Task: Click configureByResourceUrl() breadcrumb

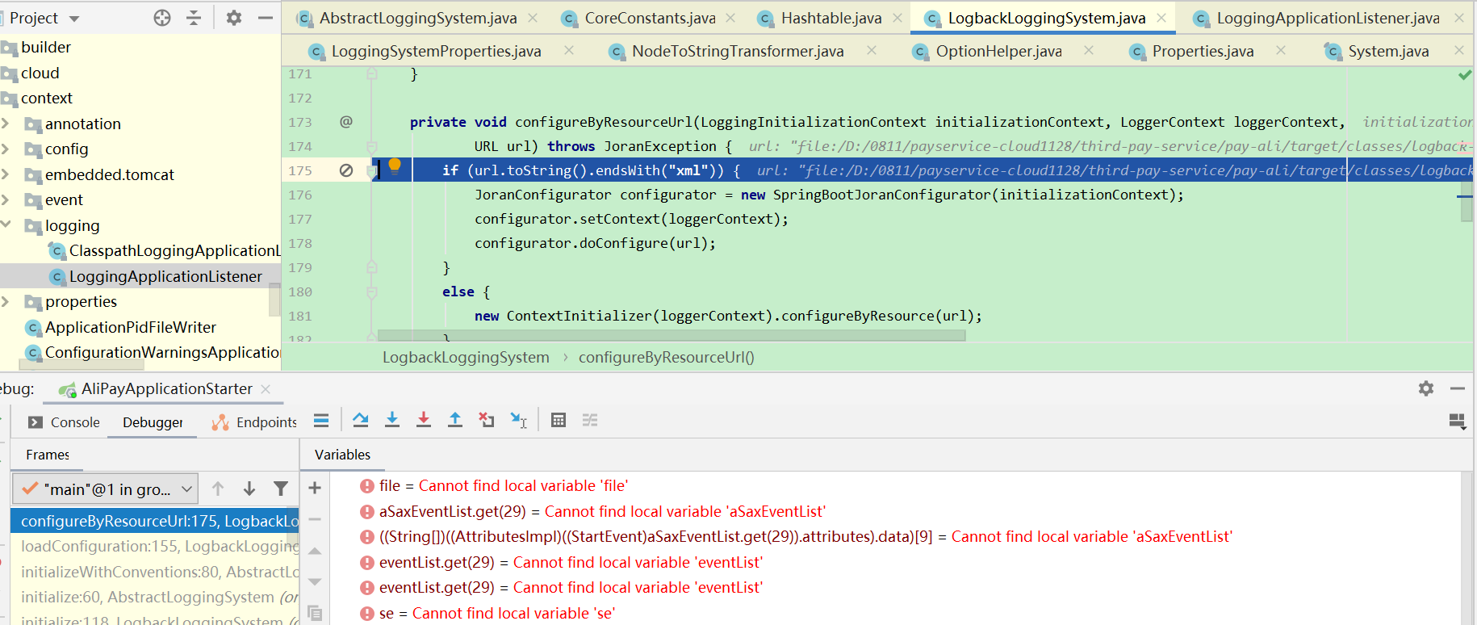Action: [x=666, y=357]
